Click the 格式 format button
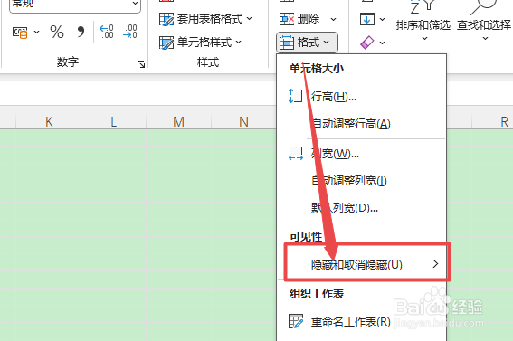The image size is (513, 341). (307, 43)
